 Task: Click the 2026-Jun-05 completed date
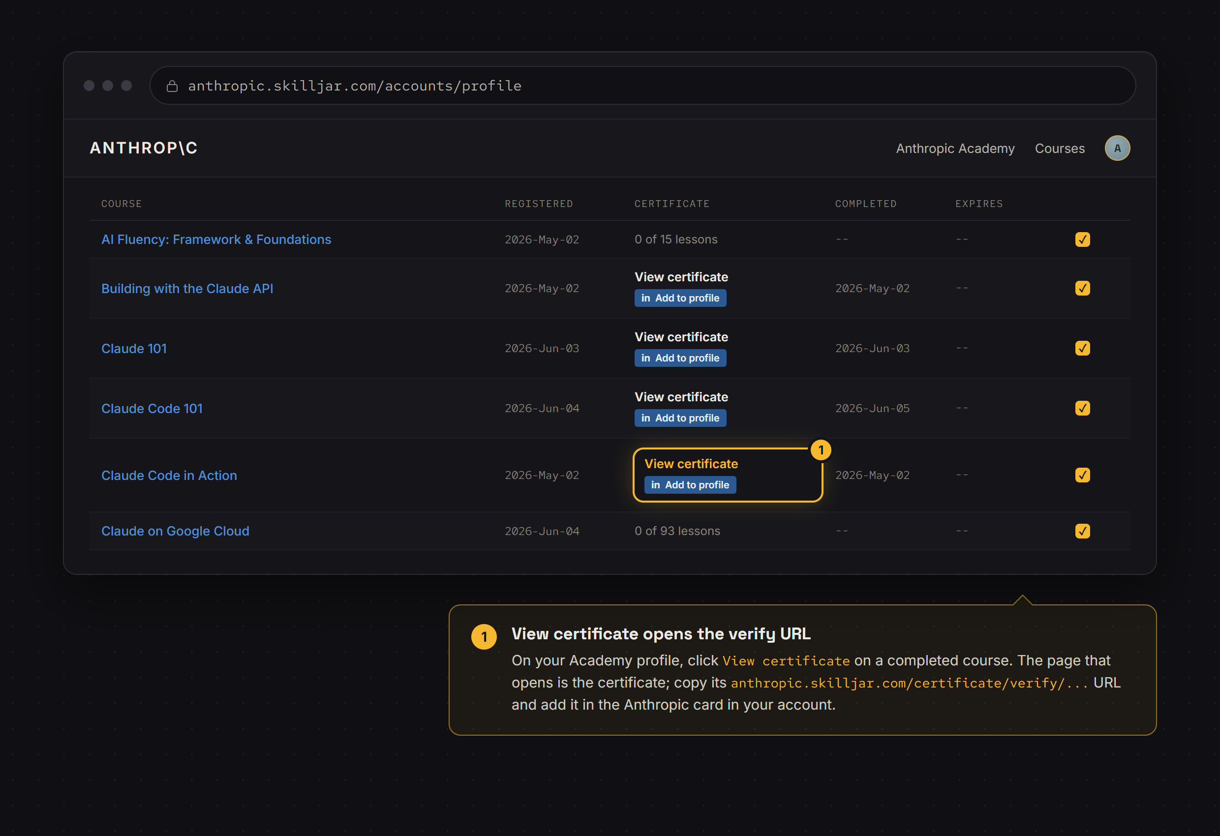click(x=872, y=408)
